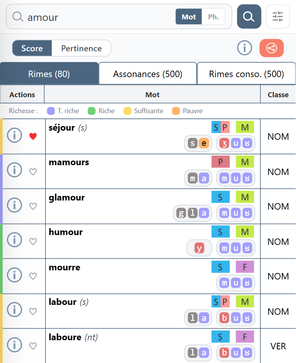Click the word glamour in results
The image size is (296, 363).
[67, 197]
